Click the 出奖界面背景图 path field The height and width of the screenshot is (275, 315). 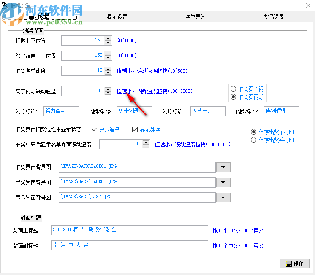tap(137, 182)
